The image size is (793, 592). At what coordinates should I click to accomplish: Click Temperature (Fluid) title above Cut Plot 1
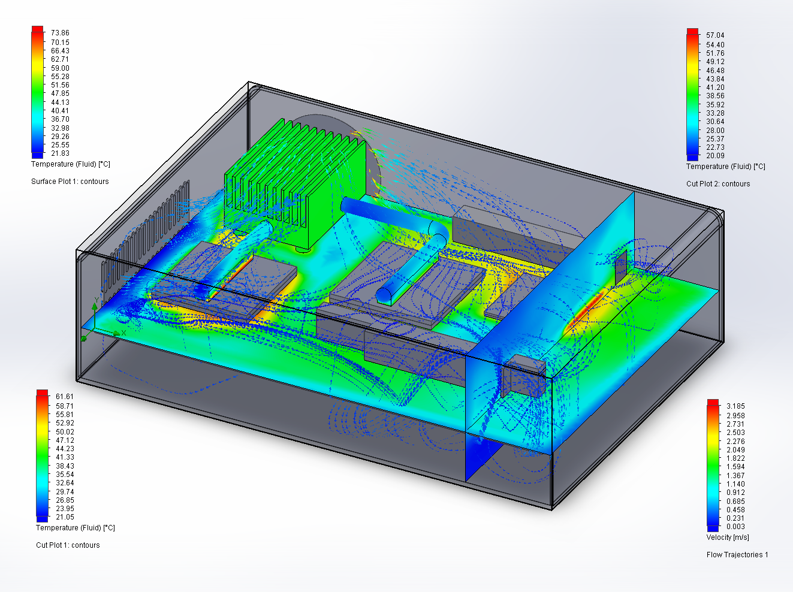(x=76, y=528)
